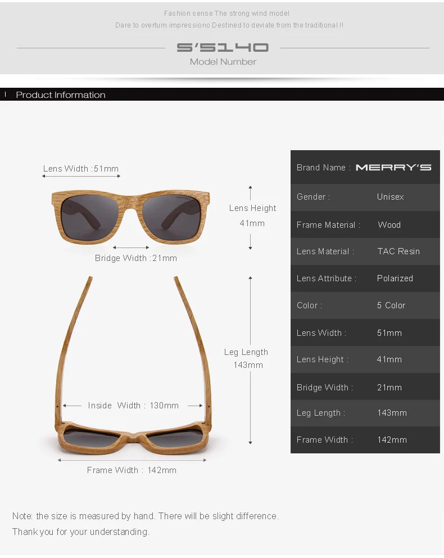The width and height of the screenshot is (444, 558).
Task: Click the Lens Width :51mm label
Action: (x=81, y=169)
